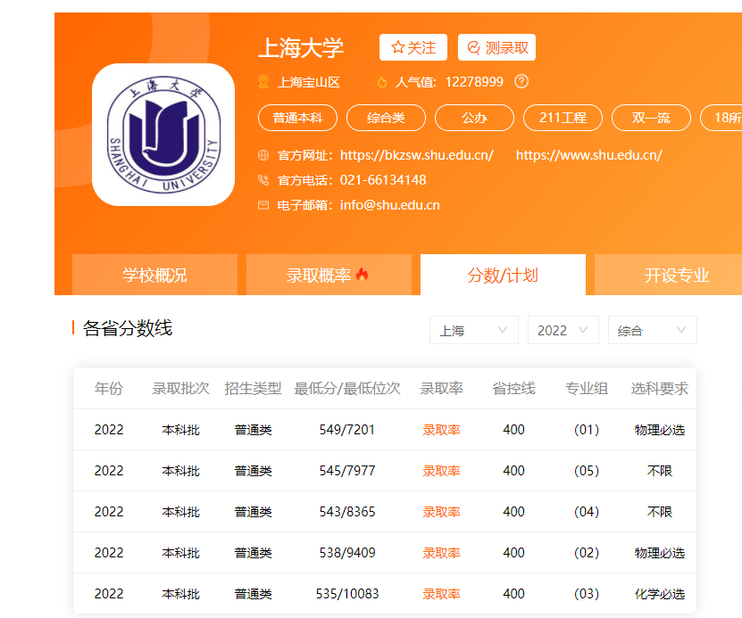Click the 化学必选 requirement cell
742x618 pixels.
[x=659, y=594]
